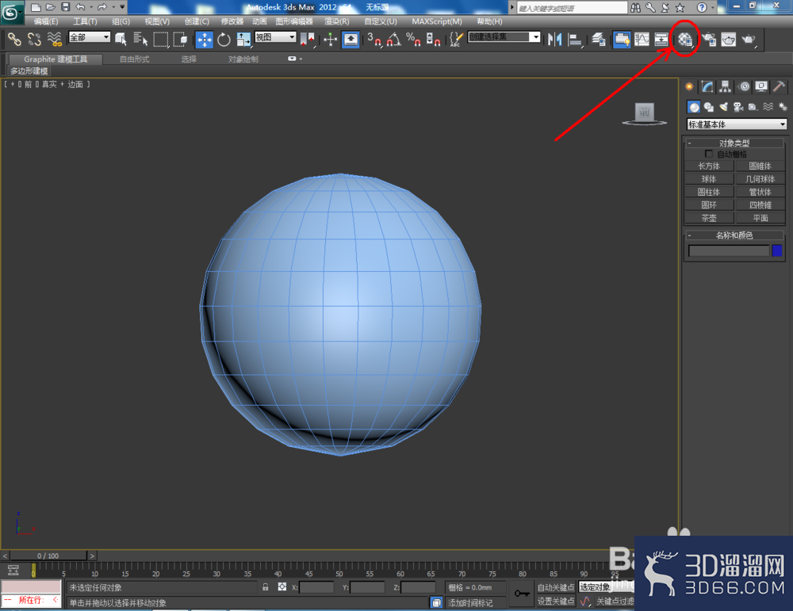Switch to Hierarchy panel tab
793x611 pixels.
pos(726,87)
